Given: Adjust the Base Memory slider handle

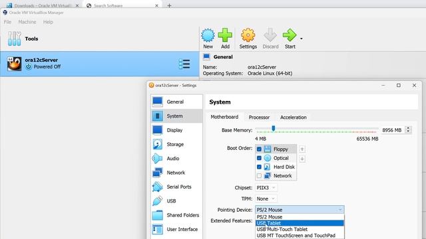Looking at the screenshot, I should click(x=274, y=128).
